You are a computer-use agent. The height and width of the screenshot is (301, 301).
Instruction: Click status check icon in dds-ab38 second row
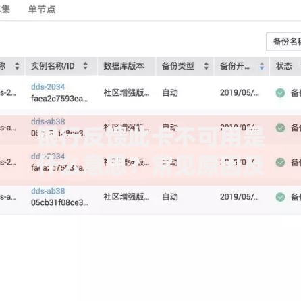[280, 128]
